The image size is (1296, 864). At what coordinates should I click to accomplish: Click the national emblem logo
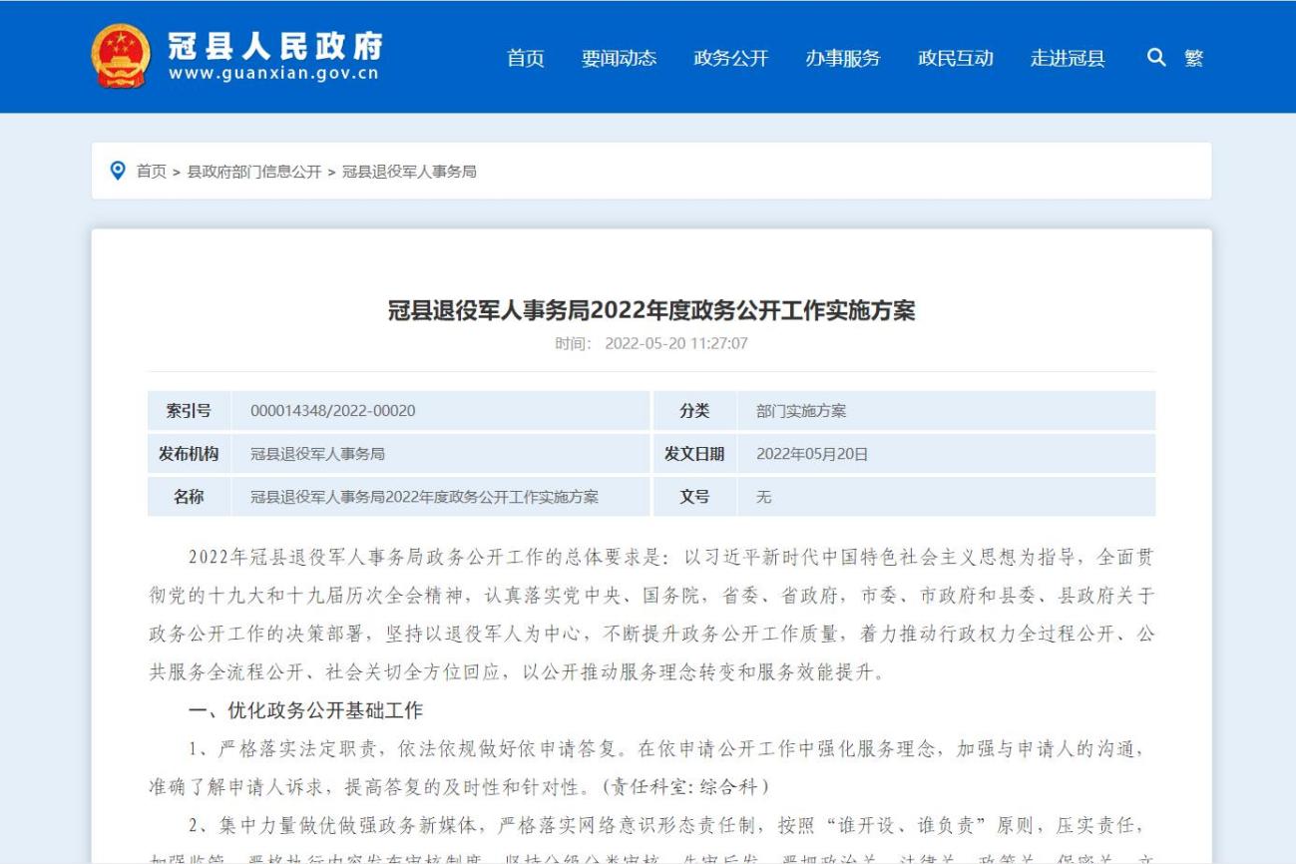tap(121, 56)
